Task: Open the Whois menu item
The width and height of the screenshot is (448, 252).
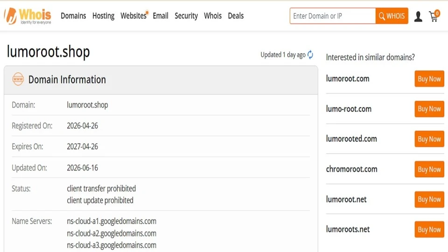Action: [x=213, y=16]
